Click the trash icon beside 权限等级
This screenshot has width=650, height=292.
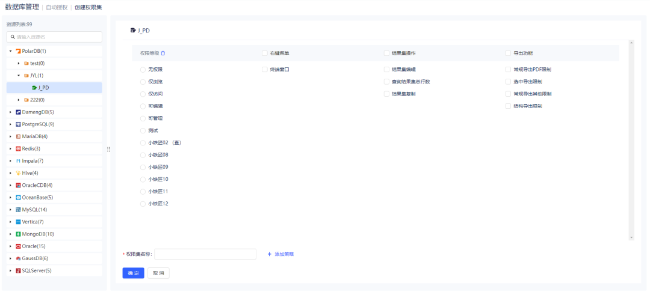click(163, 53)
